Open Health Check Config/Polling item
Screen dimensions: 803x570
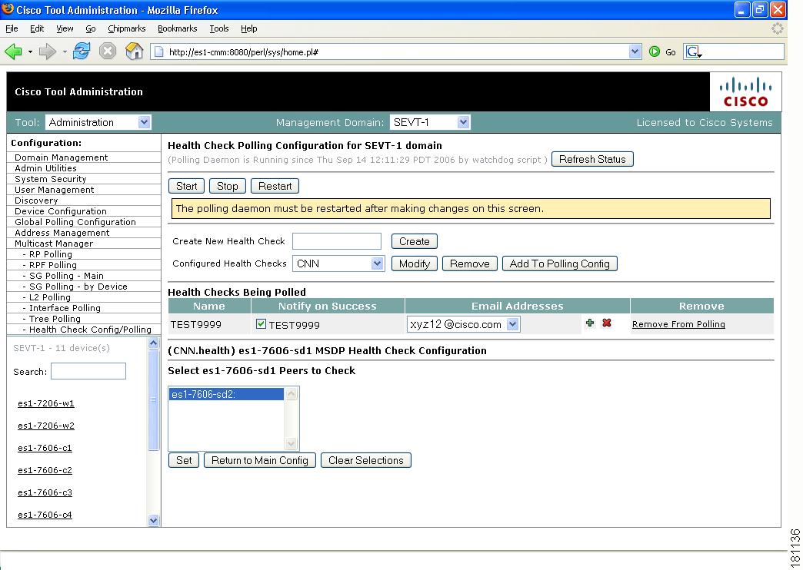tap(90, 330)
